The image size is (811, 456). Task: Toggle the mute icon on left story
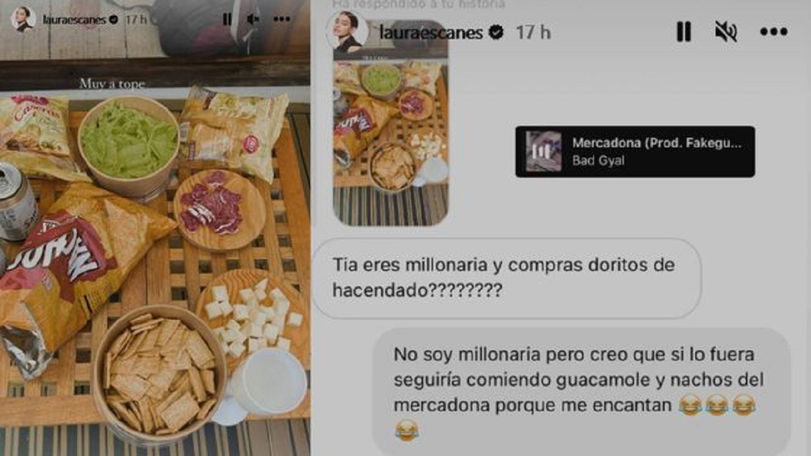point(253,20)
